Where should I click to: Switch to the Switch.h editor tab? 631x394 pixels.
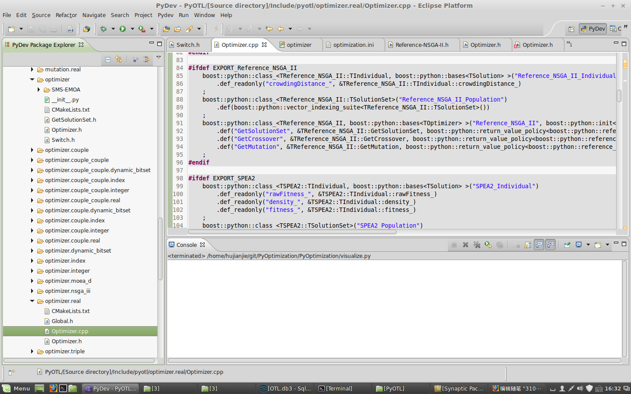pyautogui.click(x=188, y=45)
